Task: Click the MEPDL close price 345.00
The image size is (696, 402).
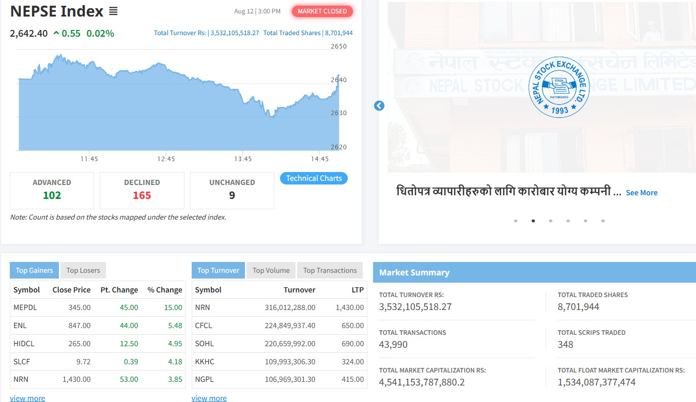Action: (x=80, y=307)
